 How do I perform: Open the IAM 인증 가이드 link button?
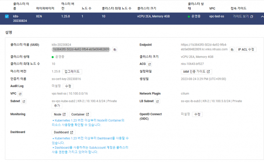pos(196,72)
